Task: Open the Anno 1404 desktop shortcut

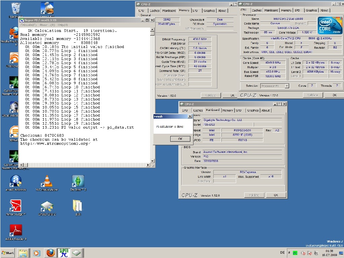Action: click(x=47, y=9)
